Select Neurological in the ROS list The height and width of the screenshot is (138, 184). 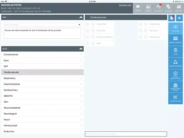pos(42,114)
